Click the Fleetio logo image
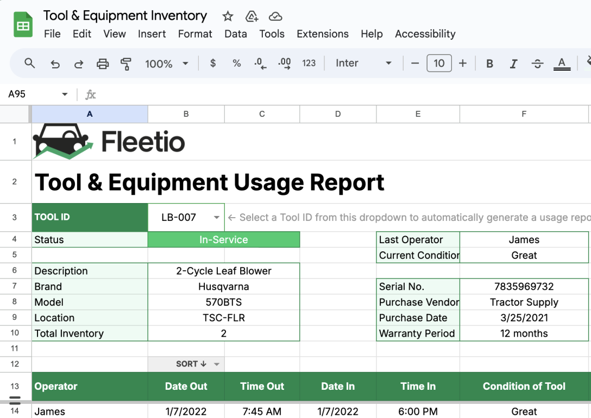This screenshot has width=591, height=418. click(x=109, y=142)
